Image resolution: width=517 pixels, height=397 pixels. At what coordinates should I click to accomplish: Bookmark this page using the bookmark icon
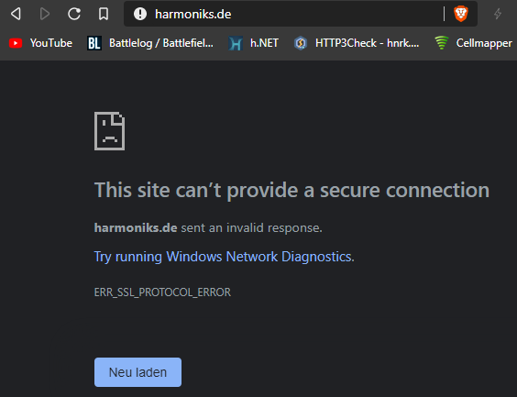point(104,14)
